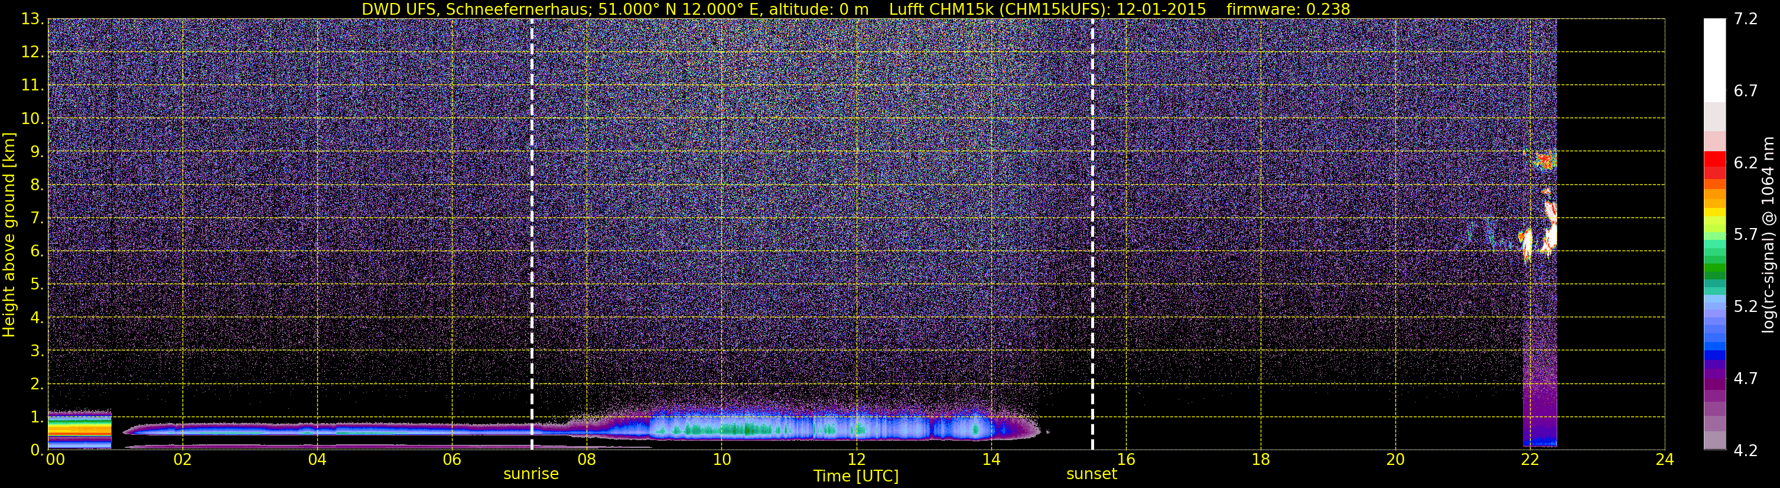Image resolution: width=1780 pixels, height=488 pixels.
Task: Click the white top band of the colorbar
Action: tap(1714, 61)
